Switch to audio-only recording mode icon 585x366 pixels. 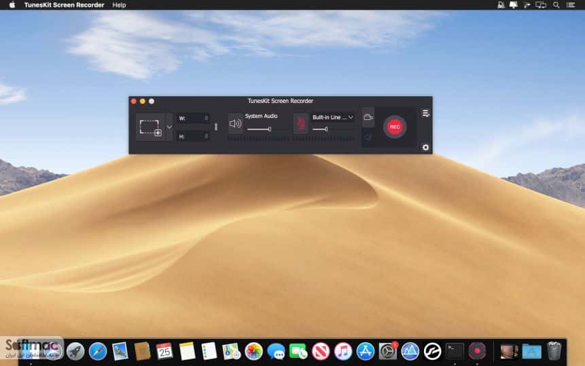(368, 138)
